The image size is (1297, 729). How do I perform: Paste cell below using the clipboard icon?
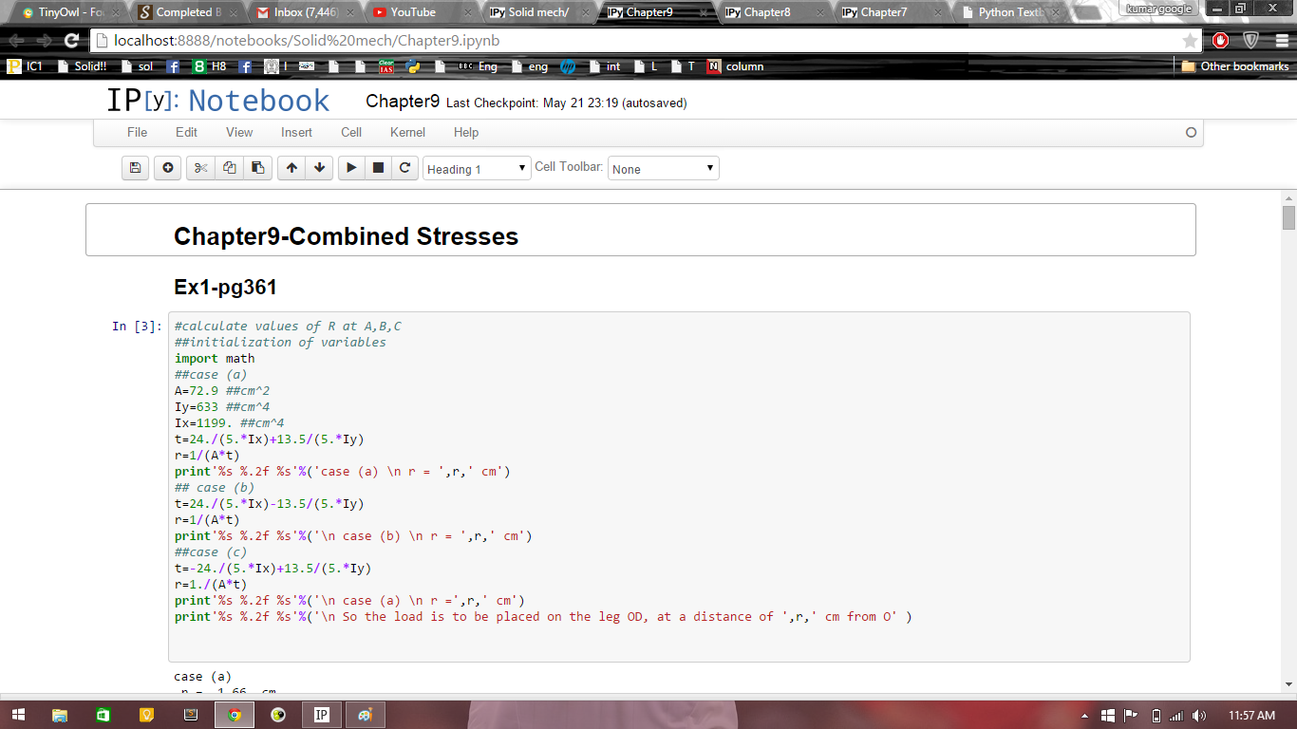pyautogui.click(x=257, y=168)
